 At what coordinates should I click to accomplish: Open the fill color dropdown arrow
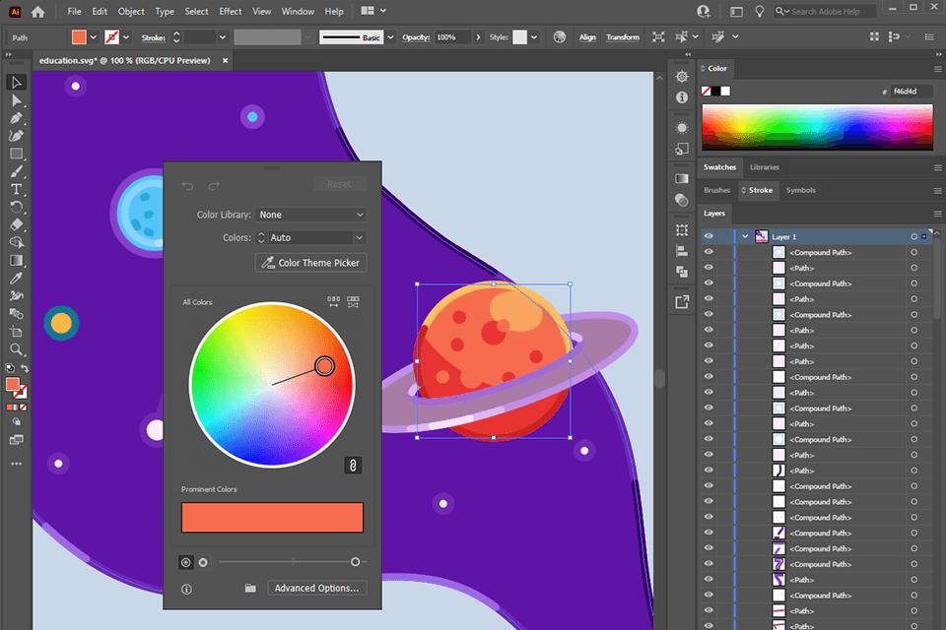[x=94, y=37]
